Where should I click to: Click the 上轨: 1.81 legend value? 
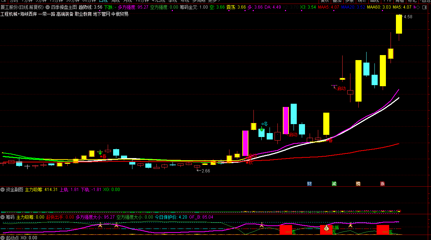69,190
